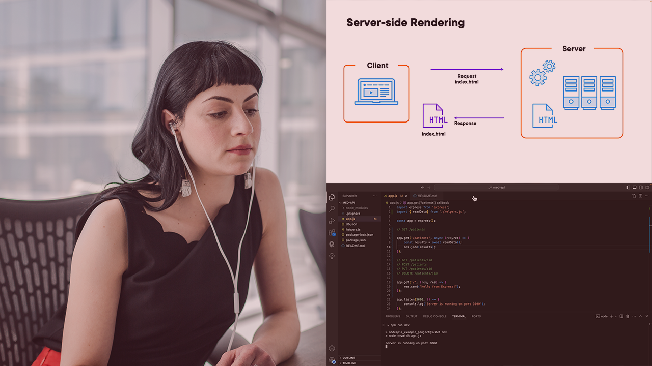Click the Explorer files icon
The height and width of the screenshot is (366, 652).
[332, 197]
